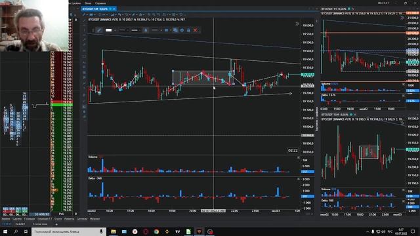Switch to the Позиции bottom tab
Image resolution: width=420 pixels, height=236 pixels.
coord(30,219)
